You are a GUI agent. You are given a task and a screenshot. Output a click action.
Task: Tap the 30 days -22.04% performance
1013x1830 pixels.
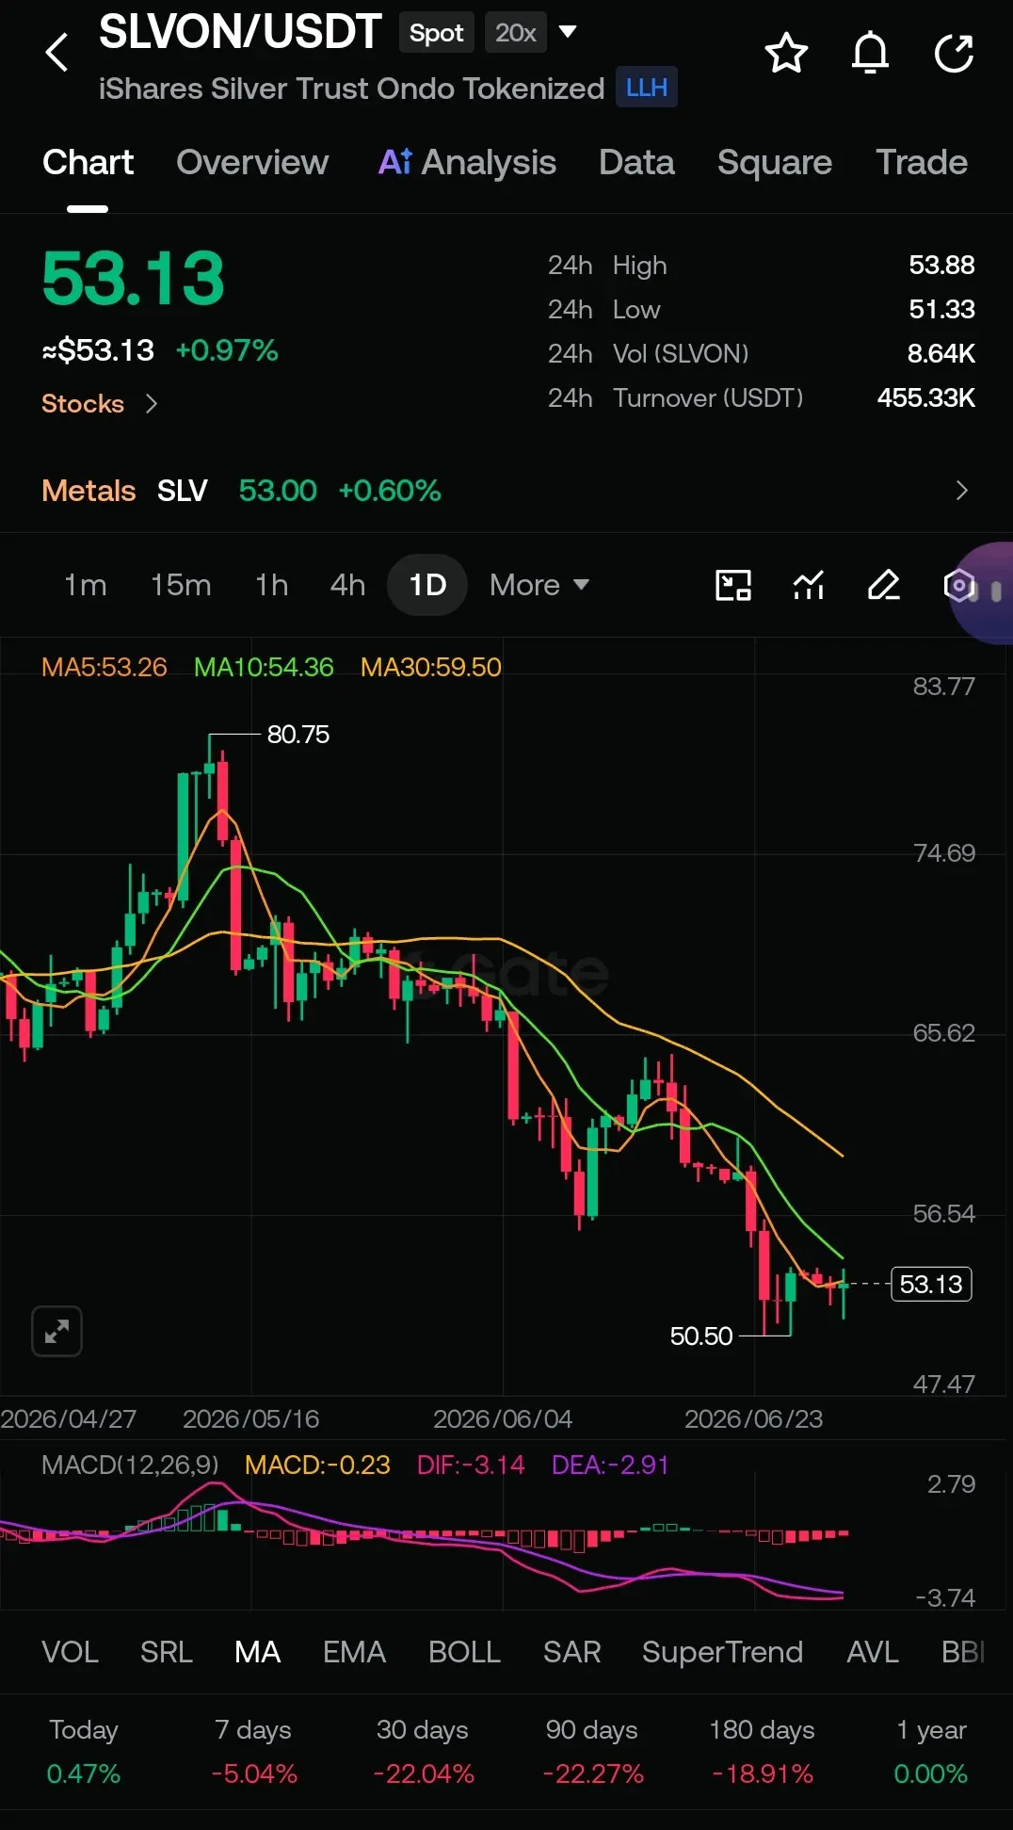[x=423, y=1752]
